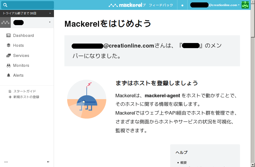Viewport: 255px width, 167px height.
Task: Expand the organization selector dropdown arrow
Action: click(x=50, y=22)
